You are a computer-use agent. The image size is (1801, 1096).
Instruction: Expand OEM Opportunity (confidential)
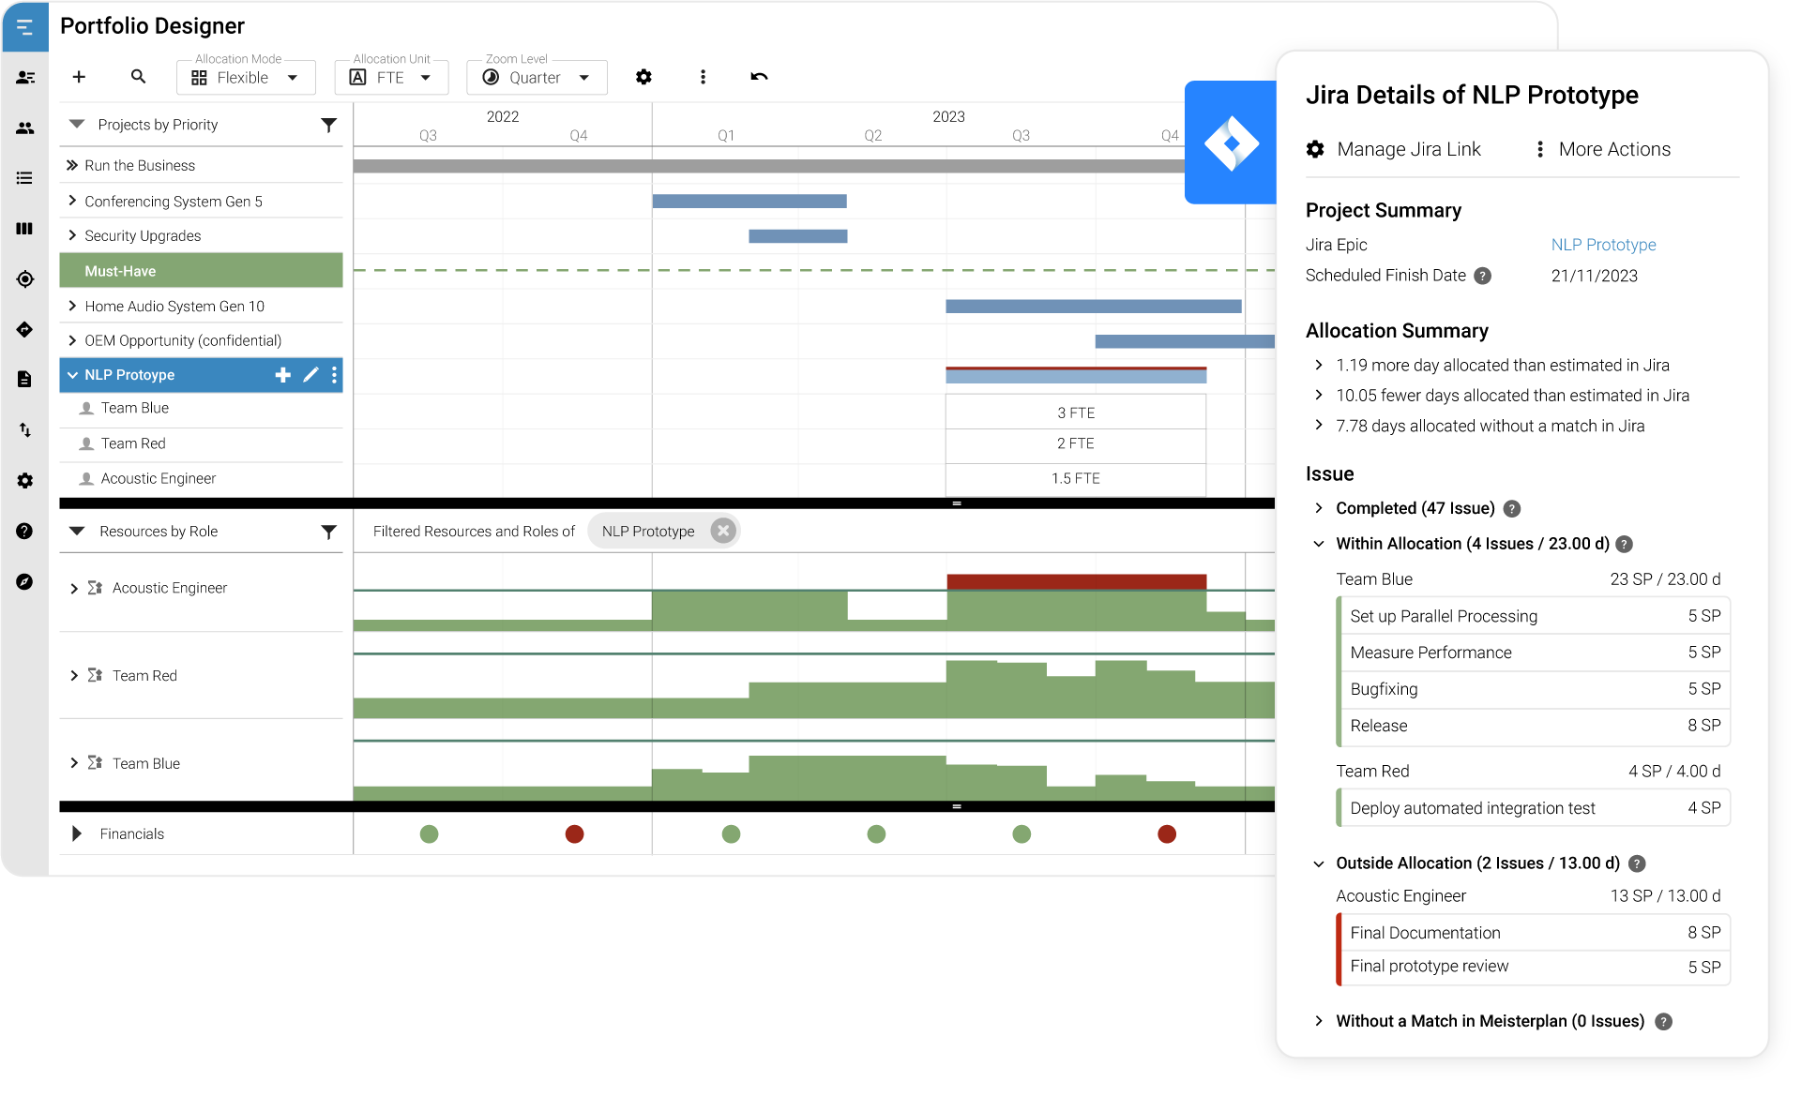tap(72, 340)
